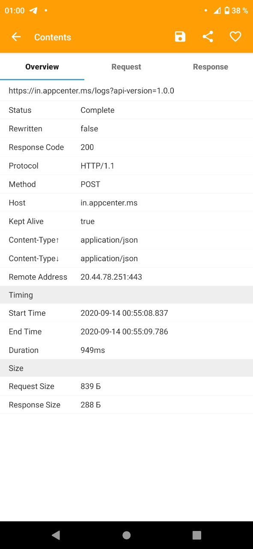Image resolution: width=253 pixels, height=549 pixels.
Task: Tap the Remote Address 20.44.78.251:443
Action: 111,277
